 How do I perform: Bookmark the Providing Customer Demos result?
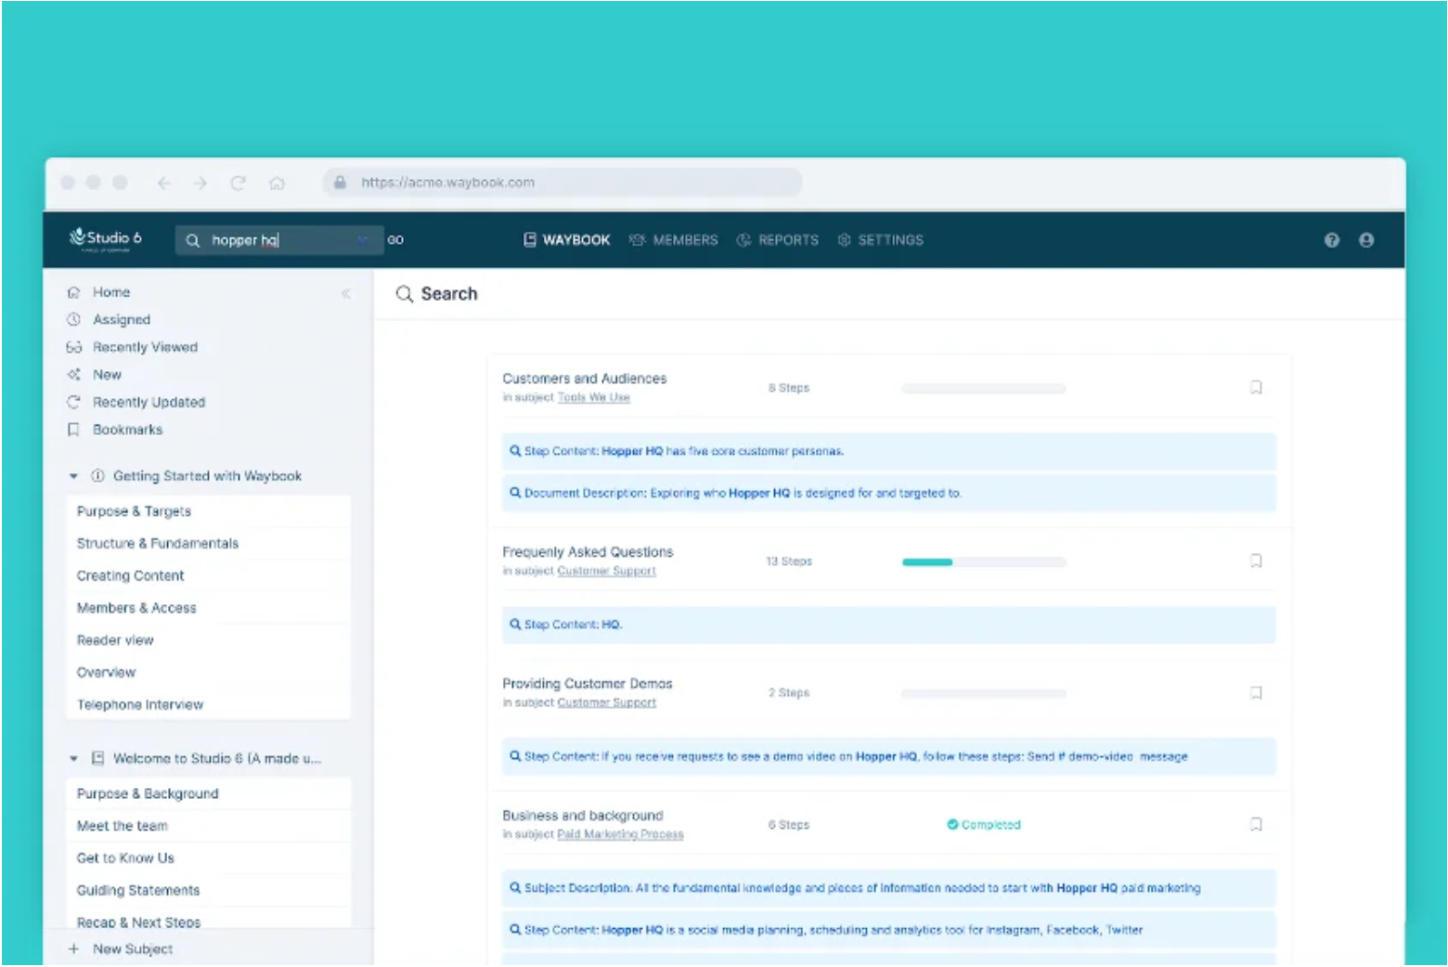click(1257, 692)
